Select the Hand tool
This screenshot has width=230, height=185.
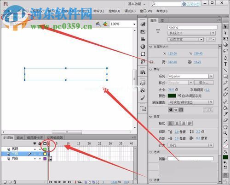225,127
